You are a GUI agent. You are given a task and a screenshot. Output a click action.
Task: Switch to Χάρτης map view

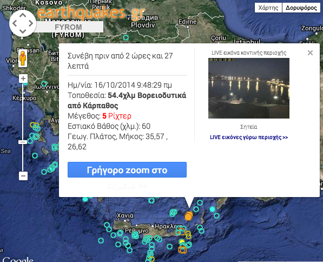268,8
